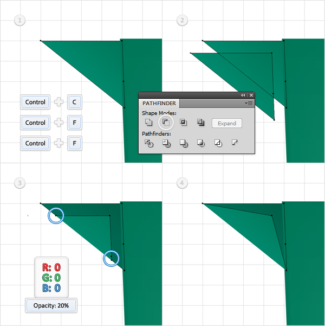Click the Intersect shape mode icon

click(183, 122)
